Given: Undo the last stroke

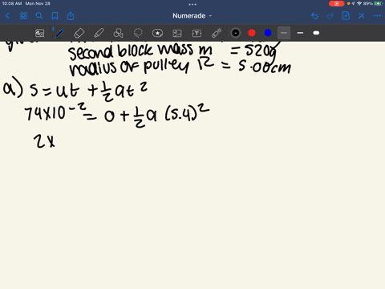Looking at the screenshot, I should tap(314, 16).
